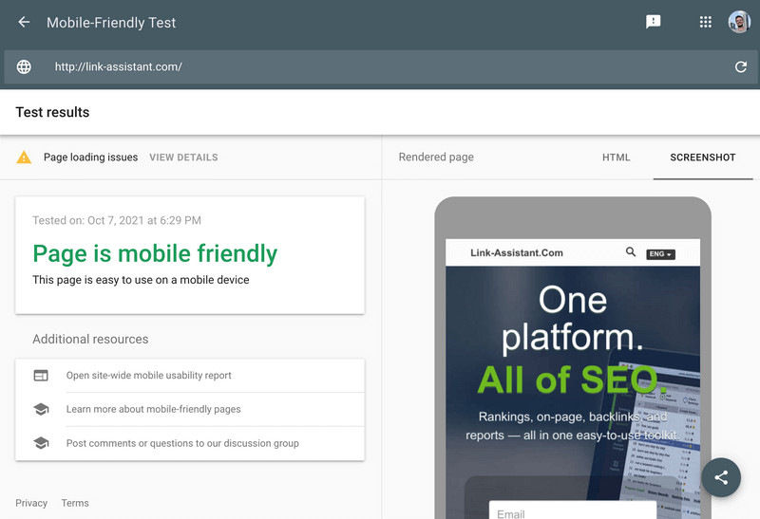Click the URL input field
Image resolution: width=760 pixels, height=519 pixels.
(x=380, y=66)
